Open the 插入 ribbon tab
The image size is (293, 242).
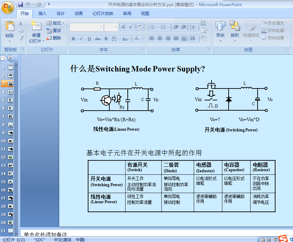[43, 14]
